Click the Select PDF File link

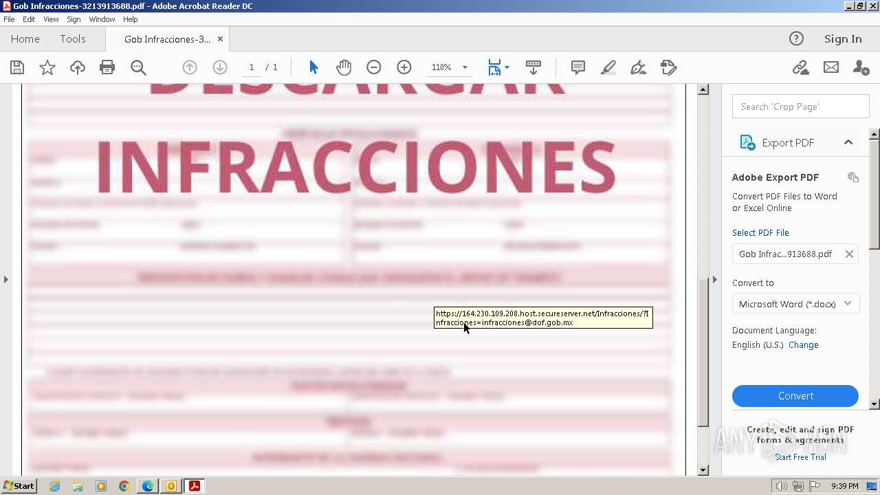click(x=760, y=232)
